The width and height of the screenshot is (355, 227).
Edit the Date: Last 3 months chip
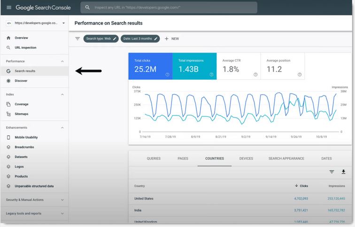click(x=140, y=39)
